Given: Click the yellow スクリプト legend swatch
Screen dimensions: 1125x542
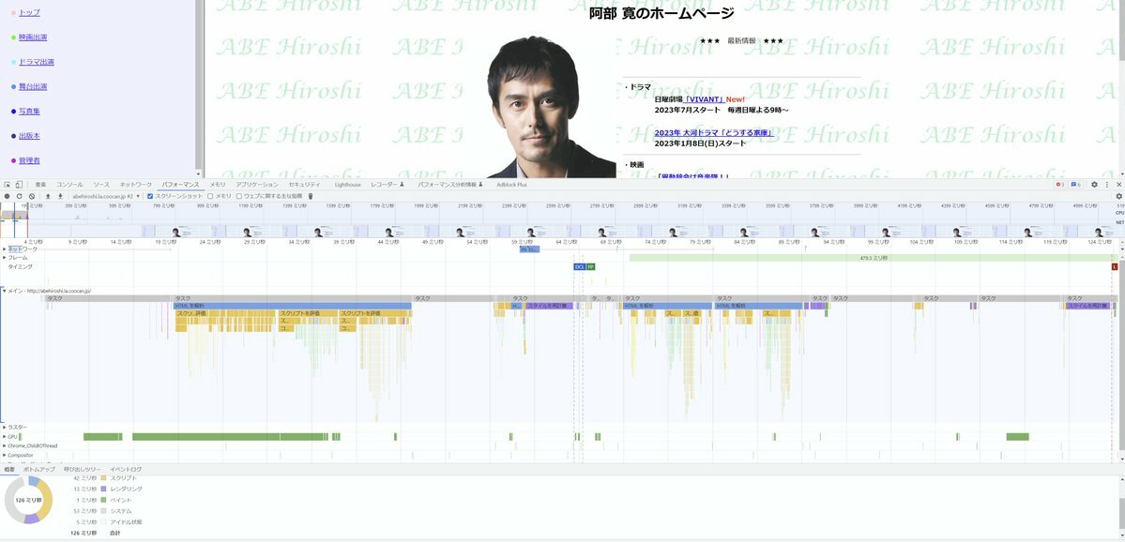Looking at the screenshot, I should pyautogui.click(x=103, y=477).
